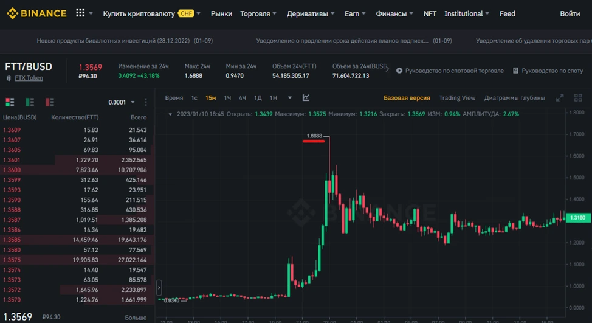Click ask price 1.3585 row

pyautogui.click(x=77, y=240)
